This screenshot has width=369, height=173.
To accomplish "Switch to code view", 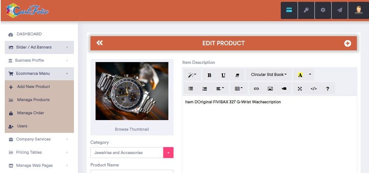I will pos(313,88).
